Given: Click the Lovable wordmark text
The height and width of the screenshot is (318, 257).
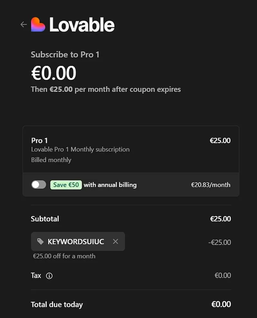Looking at the screenshot, I should (x=82, y=25).
